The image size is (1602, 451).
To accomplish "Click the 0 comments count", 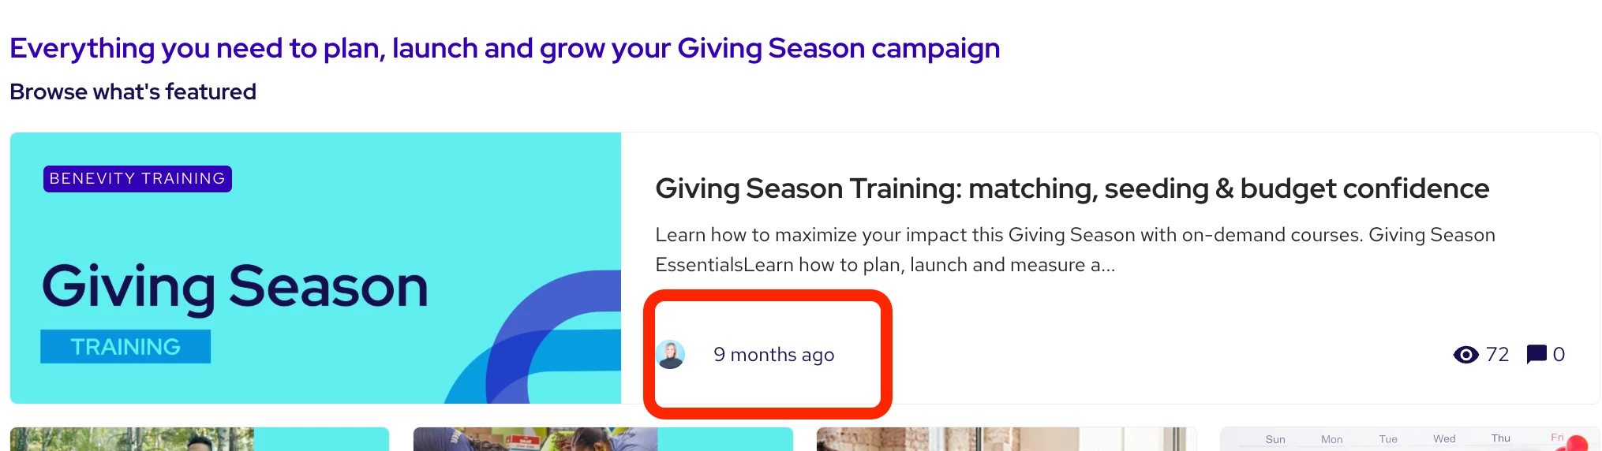I will 1559,355.
